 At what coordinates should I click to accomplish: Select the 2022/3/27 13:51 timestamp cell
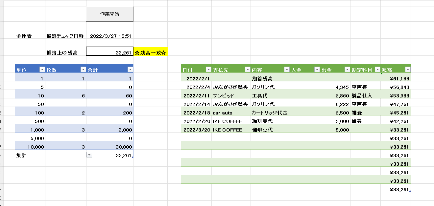pos(110,36)
